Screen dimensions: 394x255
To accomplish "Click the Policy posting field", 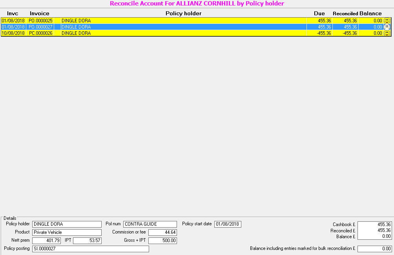I will (x=91, y=249).
